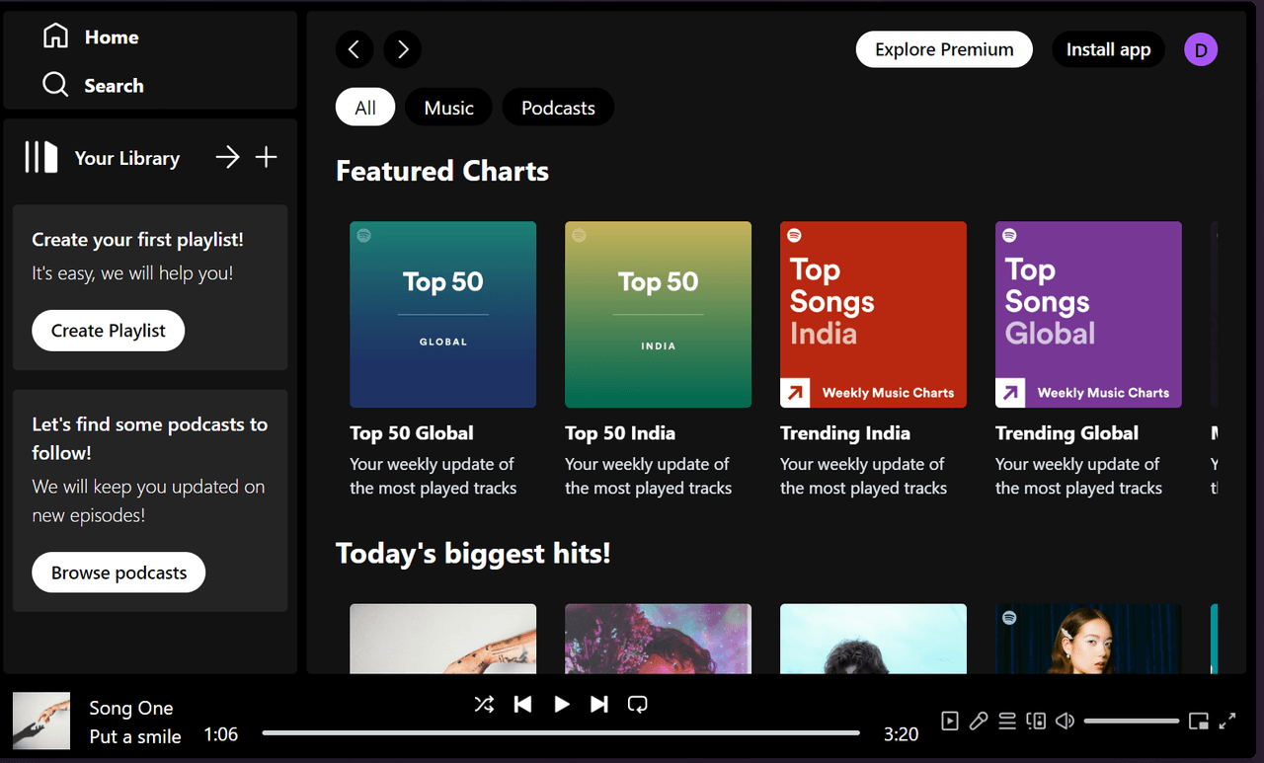Click the Create Playlist button
The width and height of the screenshot is (1264, 763).
(x=109, y=331)
